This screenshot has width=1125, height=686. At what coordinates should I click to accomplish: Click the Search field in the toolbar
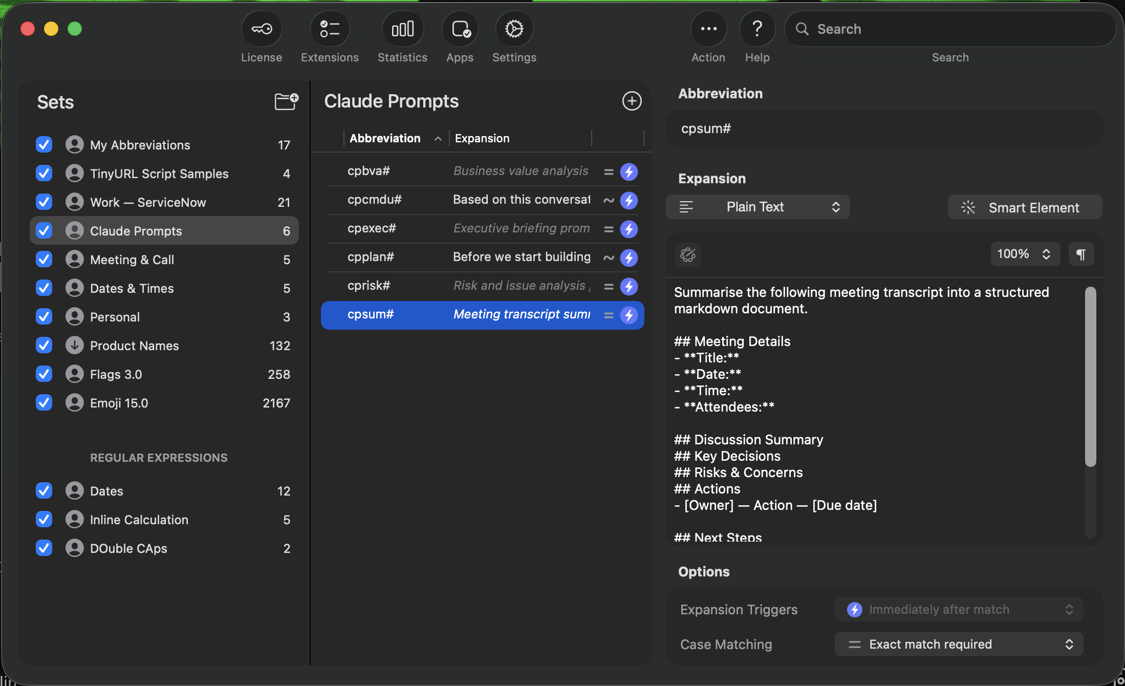[950, 29]
